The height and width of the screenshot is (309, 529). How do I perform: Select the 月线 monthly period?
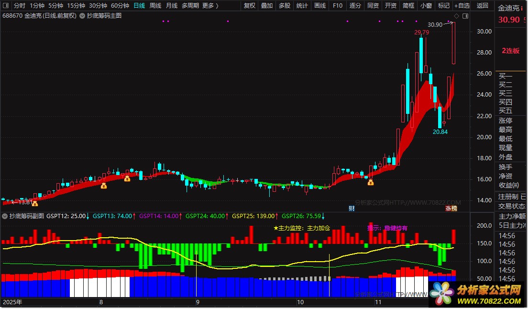pyautogui.click(x=172, y=5)
